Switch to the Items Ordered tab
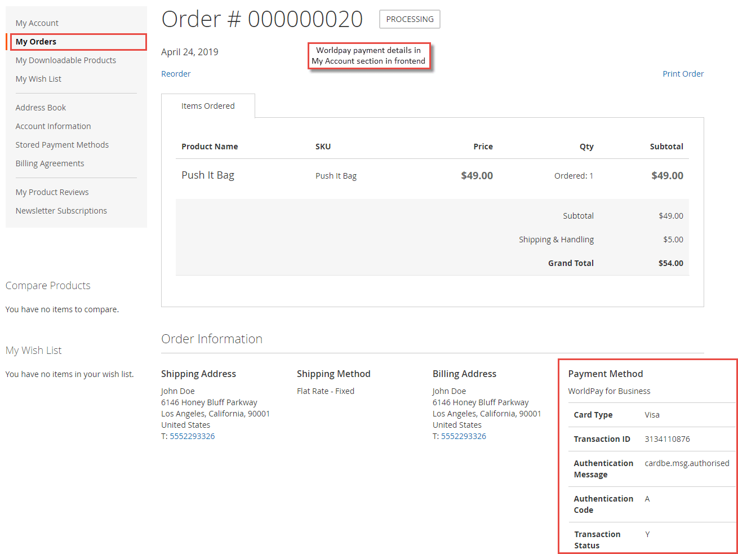 [208, 105]
